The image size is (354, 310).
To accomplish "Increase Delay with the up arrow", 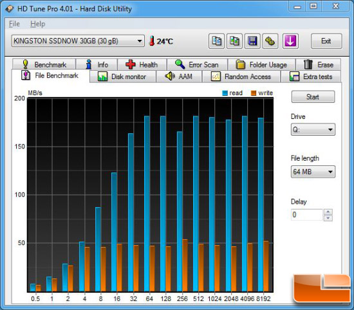I will point(328,212).
